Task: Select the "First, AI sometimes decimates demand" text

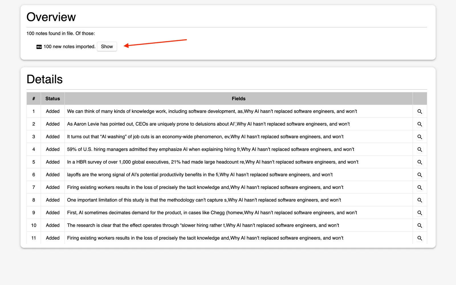Action: pyautogui.click(x=212, y=213)
